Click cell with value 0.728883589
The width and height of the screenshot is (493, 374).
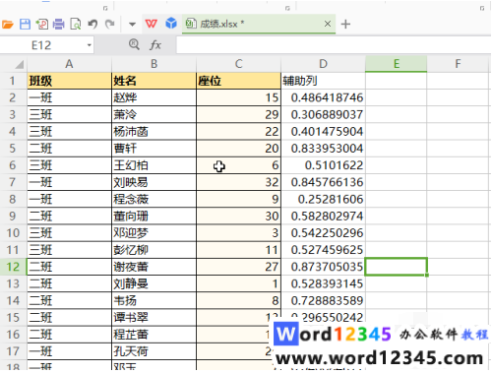(323, 300)
